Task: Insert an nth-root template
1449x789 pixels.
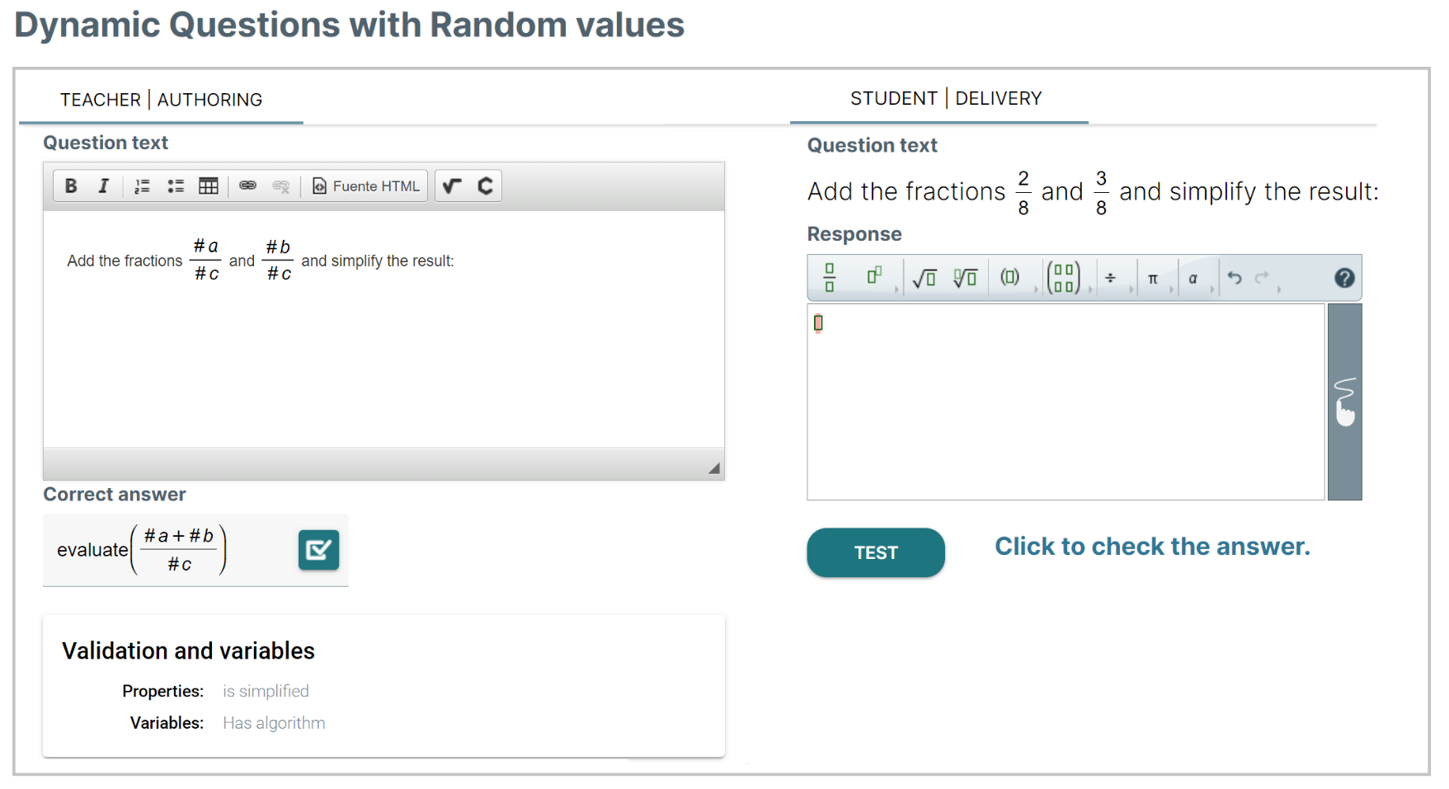Action: 965,278
